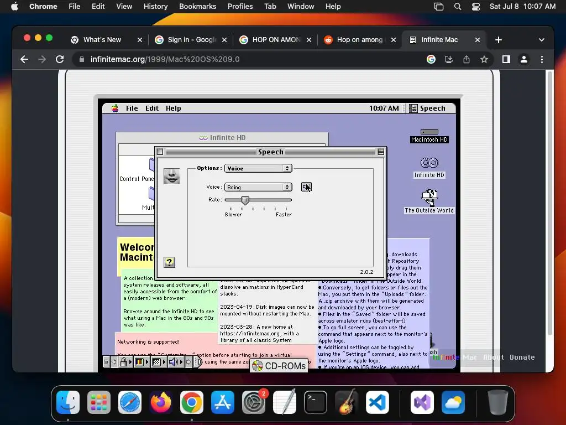Open the classic Apple menu in emulator
The height and width of the screenshot is (425, 566).
point(115,108)
